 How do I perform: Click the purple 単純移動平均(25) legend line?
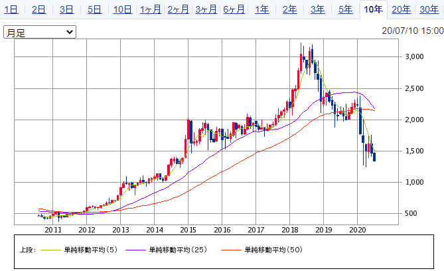pyautogui.click(x=135, y=250)
